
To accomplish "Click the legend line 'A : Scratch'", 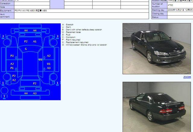I will [68, 25].
